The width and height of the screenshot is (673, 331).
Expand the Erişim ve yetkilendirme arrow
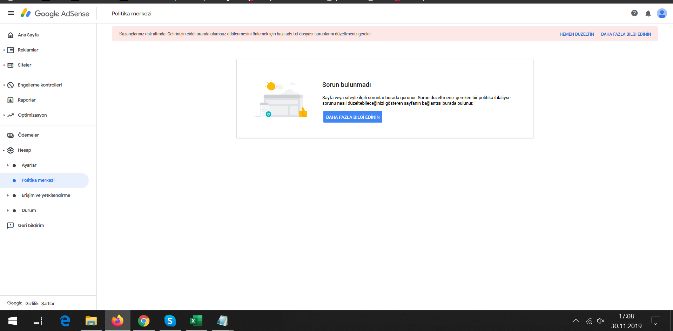pyautogui.click(x=8, y=195)
